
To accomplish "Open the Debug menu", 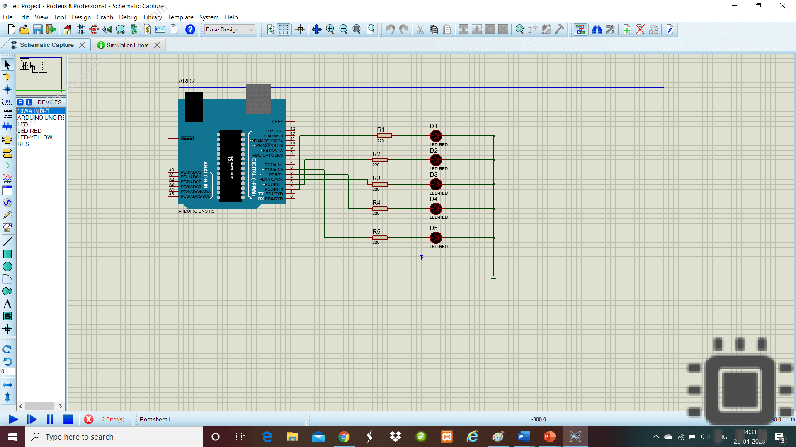I will pos(128,17).
